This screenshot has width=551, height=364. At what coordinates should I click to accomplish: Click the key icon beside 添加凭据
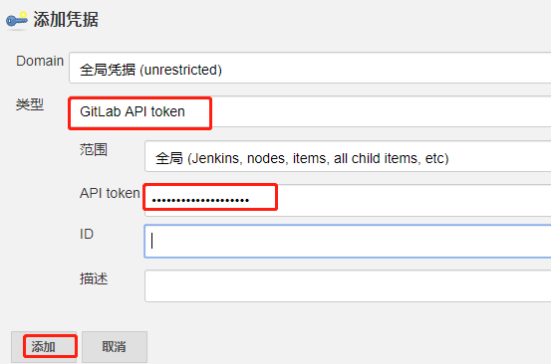click(x=17, y=20)
